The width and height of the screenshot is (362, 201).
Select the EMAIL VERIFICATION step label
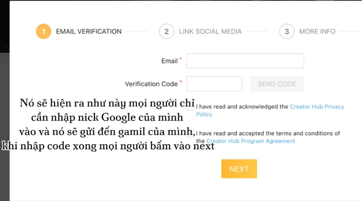pyautogui.click(x=89, y=32)
